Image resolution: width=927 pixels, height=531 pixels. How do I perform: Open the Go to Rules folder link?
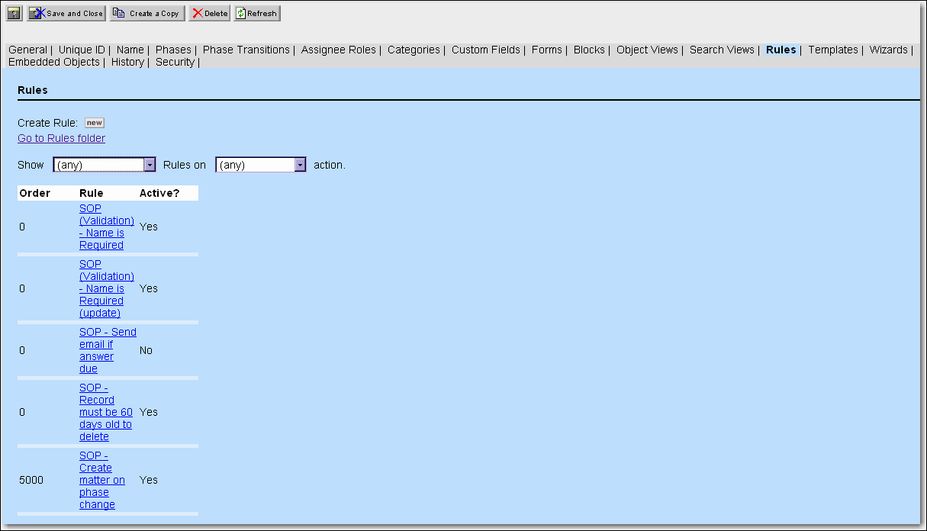[x=61, y=138]
